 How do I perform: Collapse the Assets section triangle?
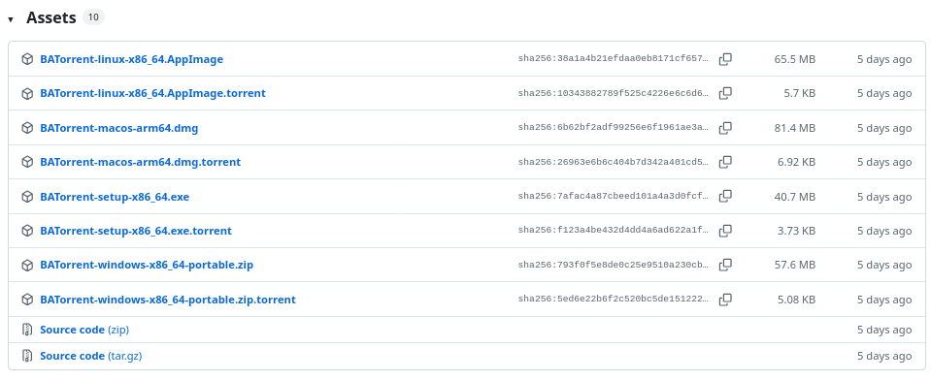click(x=11, y=19)
